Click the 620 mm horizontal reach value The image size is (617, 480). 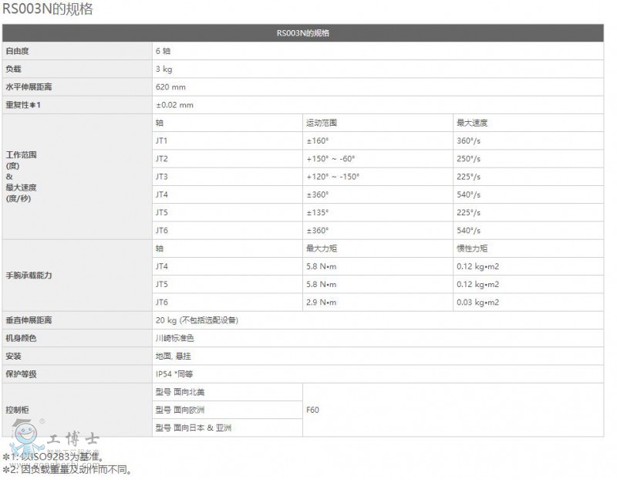click(x=170, y=86)
